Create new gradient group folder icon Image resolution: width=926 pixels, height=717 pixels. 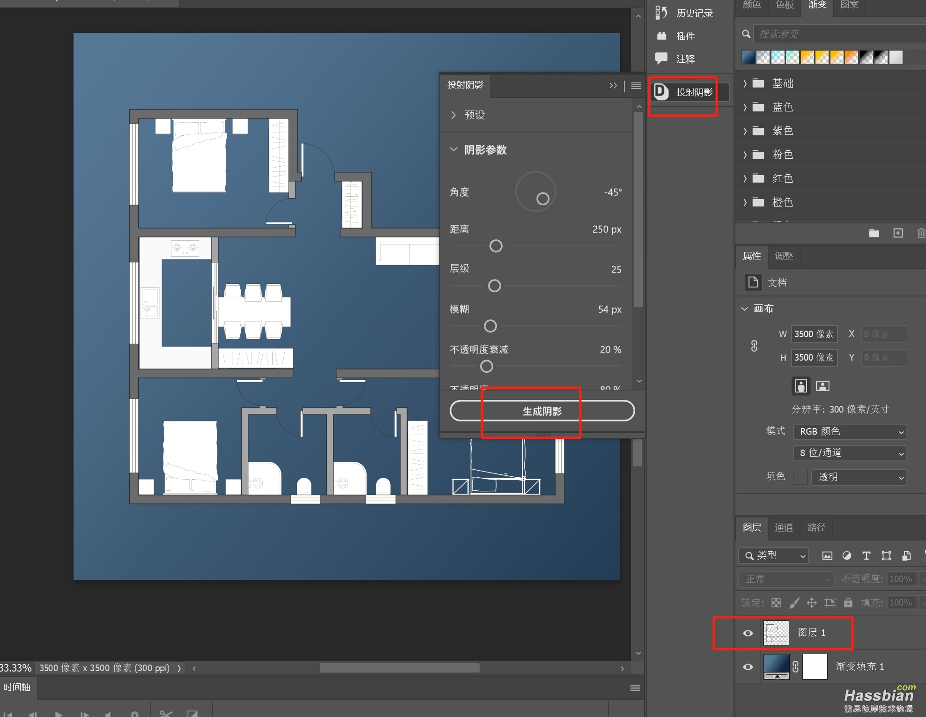point(874,233)
